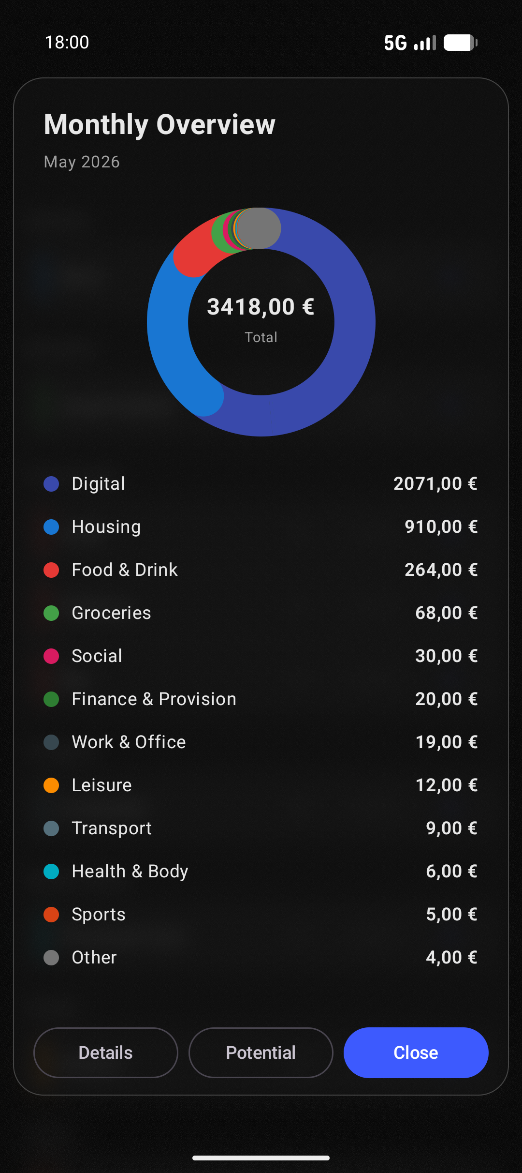
Task: Tap the total amount in donut center
Action: tap(261, 307)
